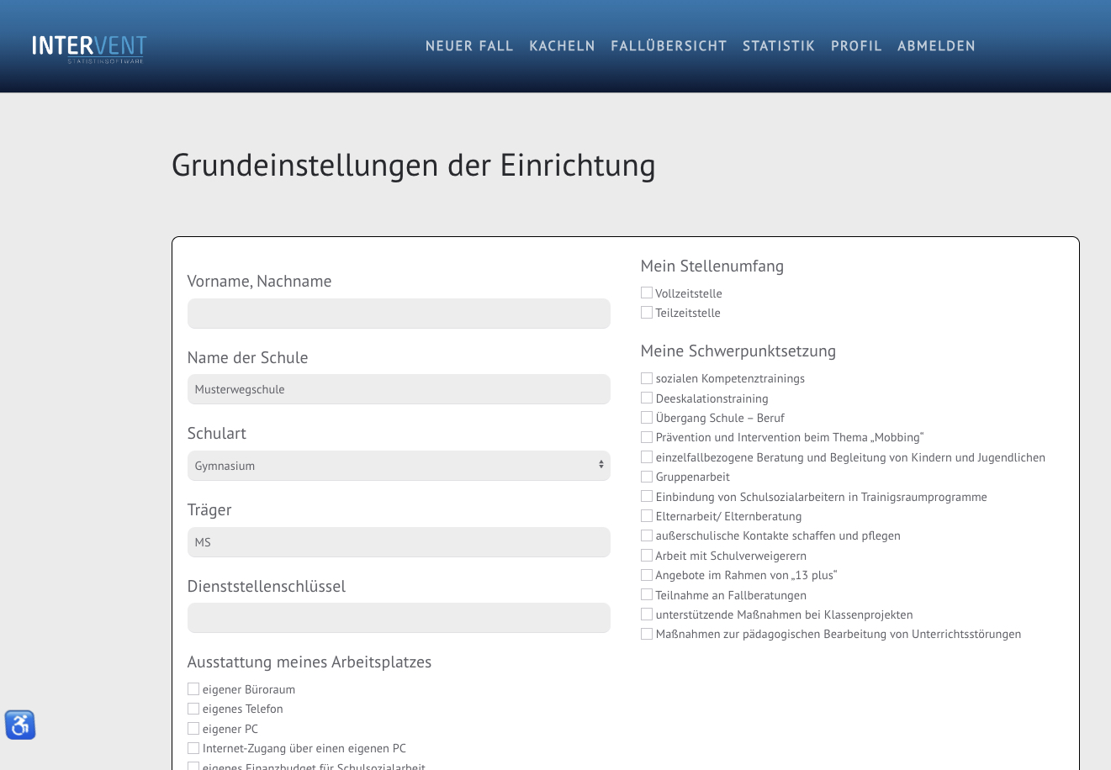
Task: Open Fallübersicht in navigation
Action: tap(668, 46)
